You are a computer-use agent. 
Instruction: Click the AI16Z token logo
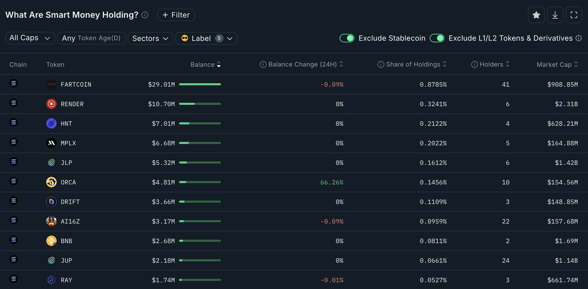51,221
